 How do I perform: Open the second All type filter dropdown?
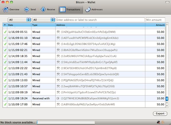pyautogui.click(x=43, y=20)
